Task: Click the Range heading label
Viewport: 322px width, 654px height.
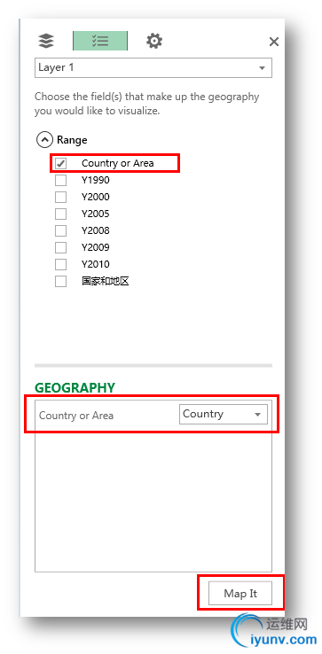Action: click(72, 140)
